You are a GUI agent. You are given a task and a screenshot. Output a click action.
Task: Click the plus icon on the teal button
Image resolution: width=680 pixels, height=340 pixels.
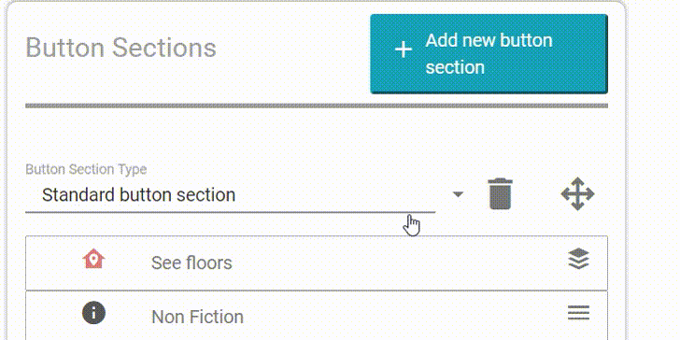(x=404, y=50)
